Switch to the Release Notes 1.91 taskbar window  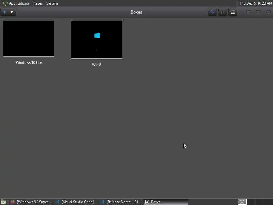pyautogui.click(x=121, y=202)
